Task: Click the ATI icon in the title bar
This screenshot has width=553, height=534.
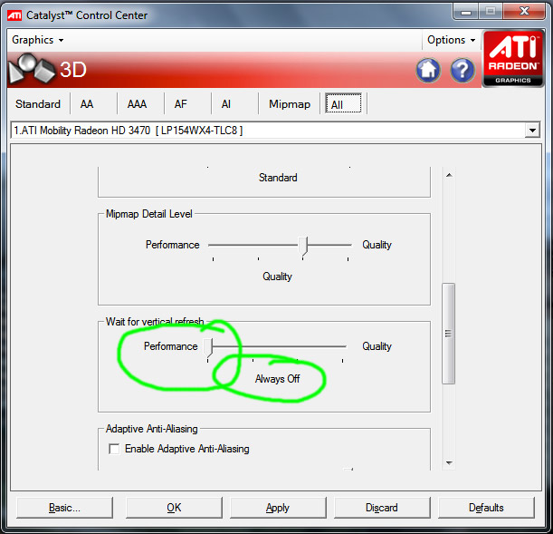Action: (14, 15)
